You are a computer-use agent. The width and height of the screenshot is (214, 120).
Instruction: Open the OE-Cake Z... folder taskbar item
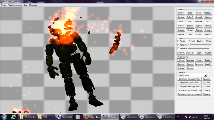(27, 117)
